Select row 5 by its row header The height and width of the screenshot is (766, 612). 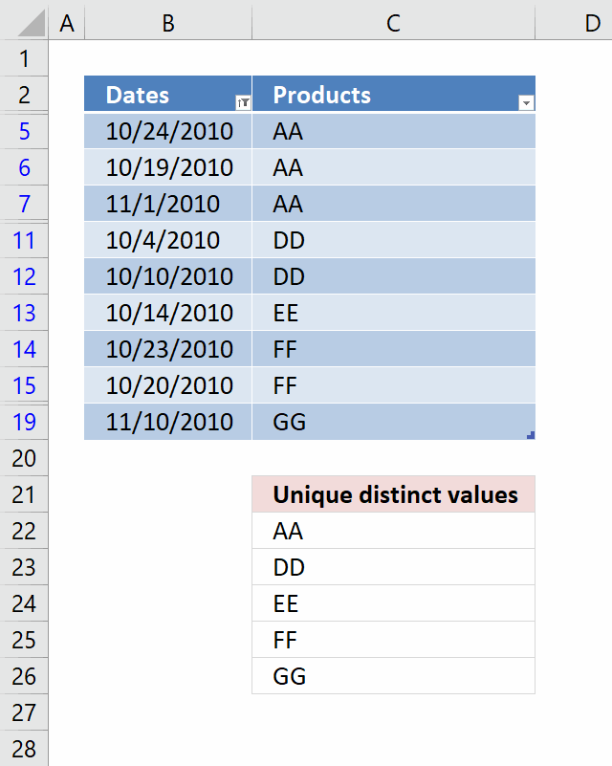[24, 131]
